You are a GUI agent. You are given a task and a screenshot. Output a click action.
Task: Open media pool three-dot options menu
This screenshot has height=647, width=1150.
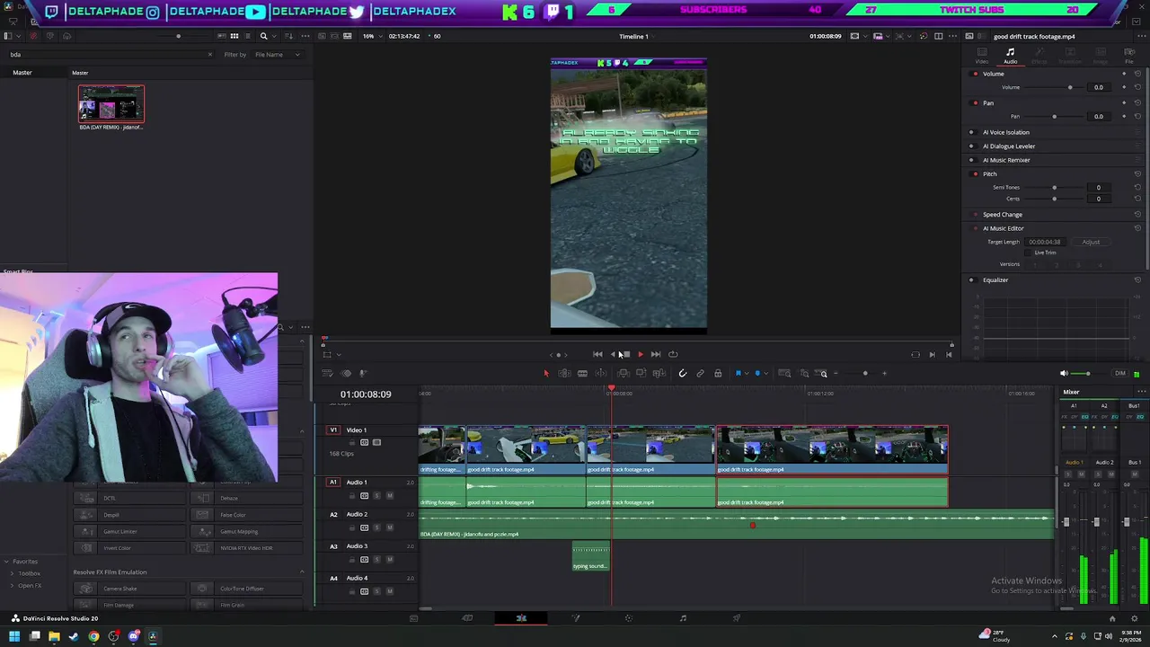click(x=305, y=37)
